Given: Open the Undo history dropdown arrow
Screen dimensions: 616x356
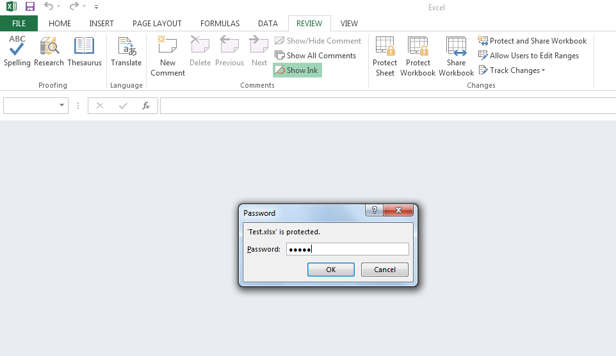Looking at the screenshot, I should point(58,6).
